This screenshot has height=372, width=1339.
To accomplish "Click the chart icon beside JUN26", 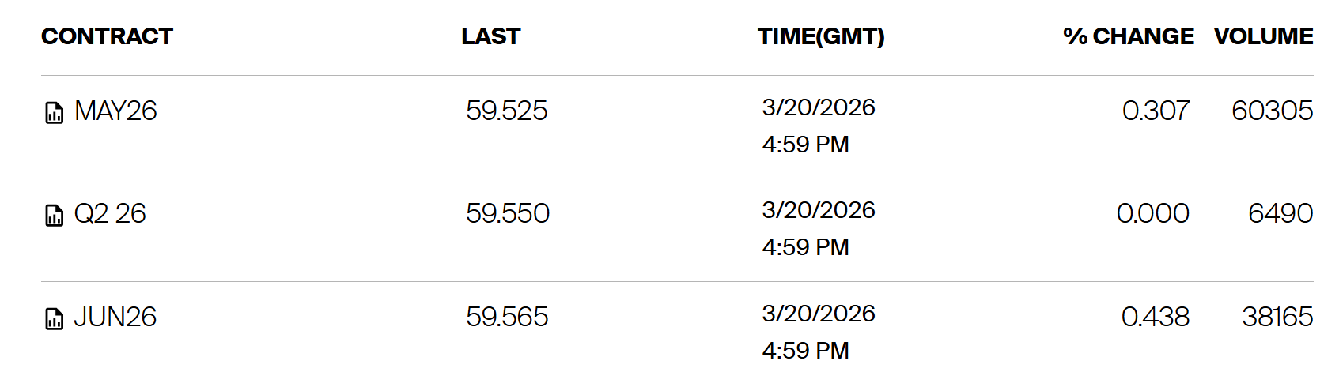I will click(x=54, y=318).
